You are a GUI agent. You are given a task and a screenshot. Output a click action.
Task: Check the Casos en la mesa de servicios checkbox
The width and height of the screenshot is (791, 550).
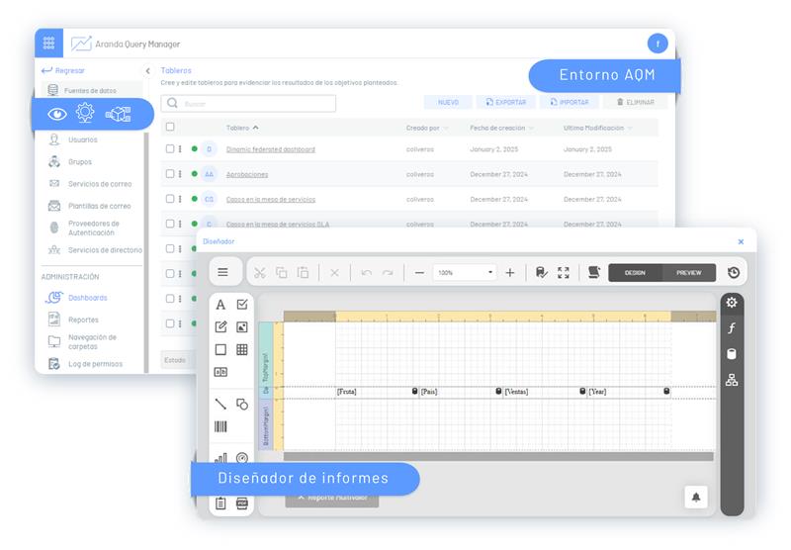pyautogui.click(x=170, y=199)
